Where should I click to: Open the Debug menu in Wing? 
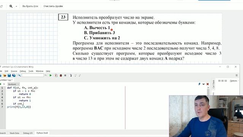click(x=23, y=71)
